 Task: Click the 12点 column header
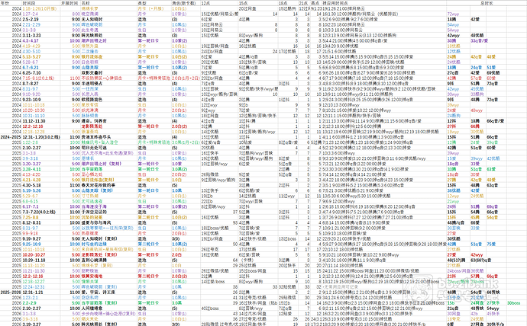tap(205, 3)
